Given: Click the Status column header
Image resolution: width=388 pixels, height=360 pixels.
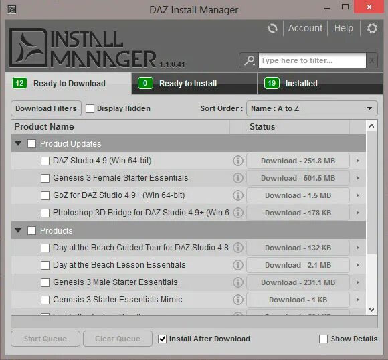Looking at the screenshot, I should coord(298,126).
